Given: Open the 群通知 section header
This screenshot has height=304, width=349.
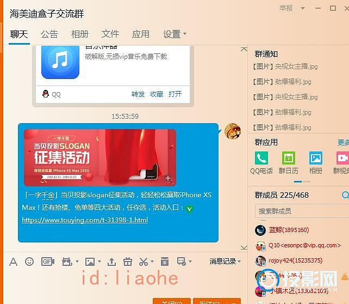Looking at the screenshot, I should pyautogui.click(x=266, y=54).
